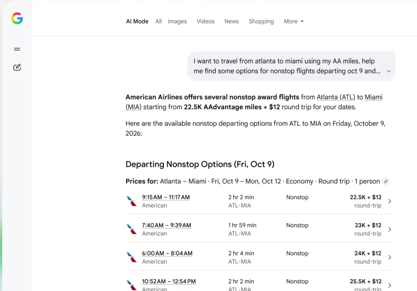Open details arrow for the 22.5K + $12 flight
417x291 pixels.
pyautogui.click(x=390, y=201)
